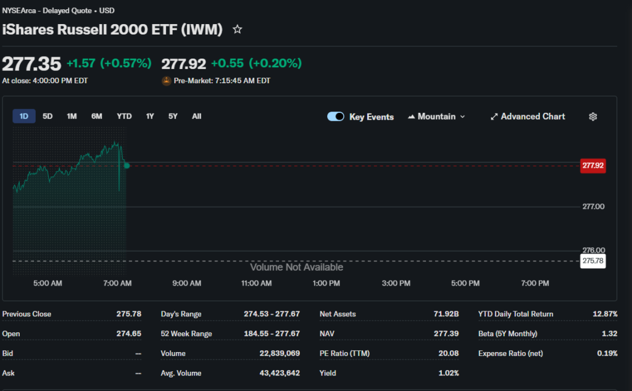The image size is (632, 391).
Task: Show the 6M chart range
Action: 97,116
